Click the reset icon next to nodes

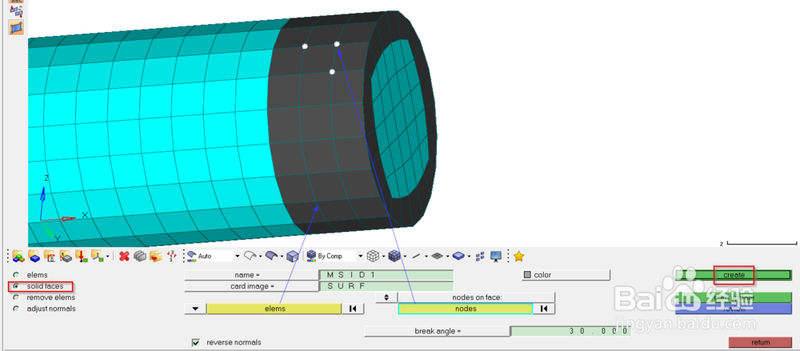(x=544, y=308)
